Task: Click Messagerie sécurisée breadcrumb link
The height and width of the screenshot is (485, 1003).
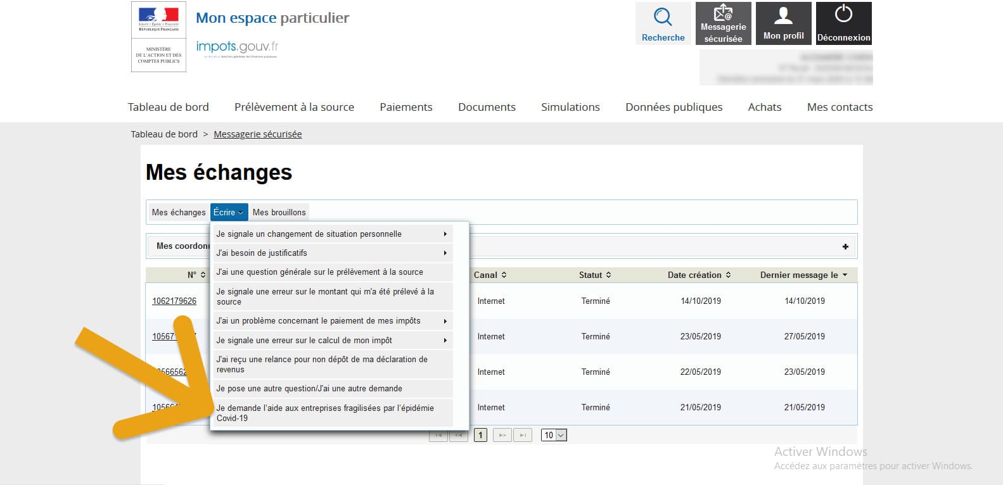Action: 258,134
